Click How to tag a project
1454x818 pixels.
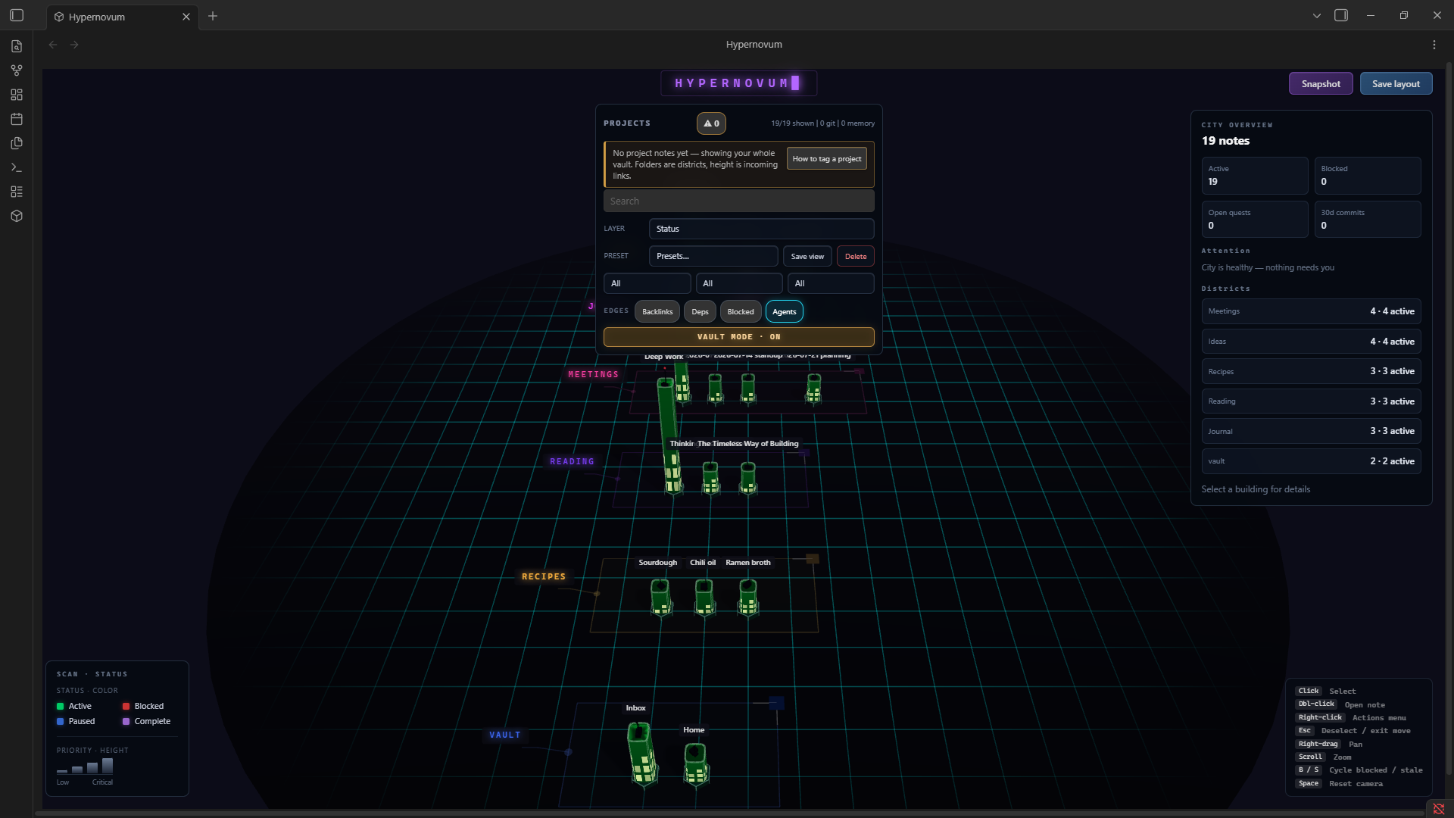click(827, 159)
